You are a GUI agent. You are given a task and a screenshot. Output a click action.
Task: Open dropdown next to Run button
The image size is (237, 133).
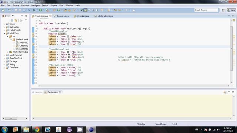(44, 10)
